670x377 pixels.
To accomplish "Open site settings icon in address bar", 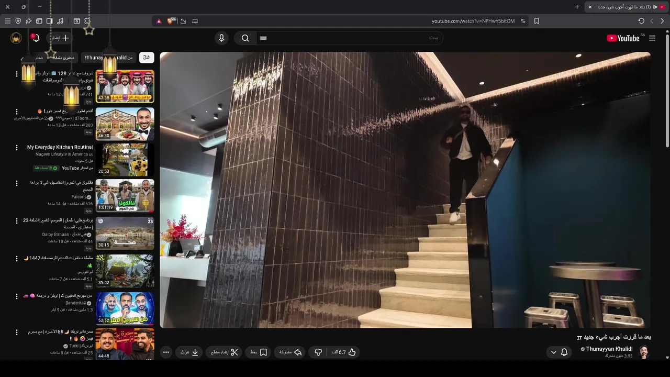I will [523, 21].
